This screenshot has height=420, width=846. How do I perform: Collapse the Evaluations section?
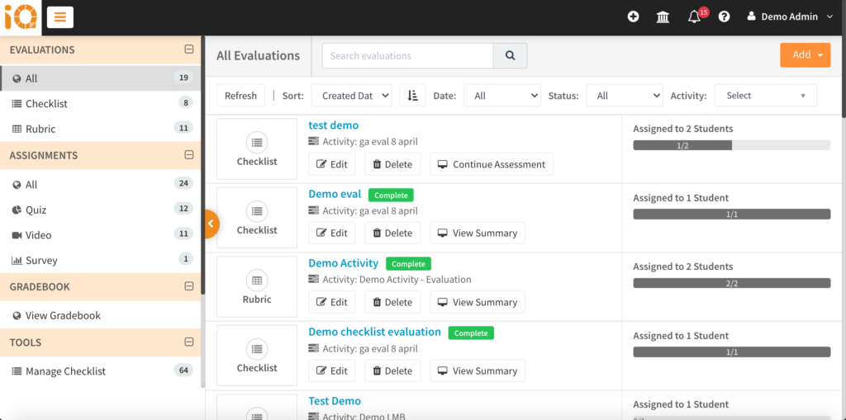pos(188,50)
